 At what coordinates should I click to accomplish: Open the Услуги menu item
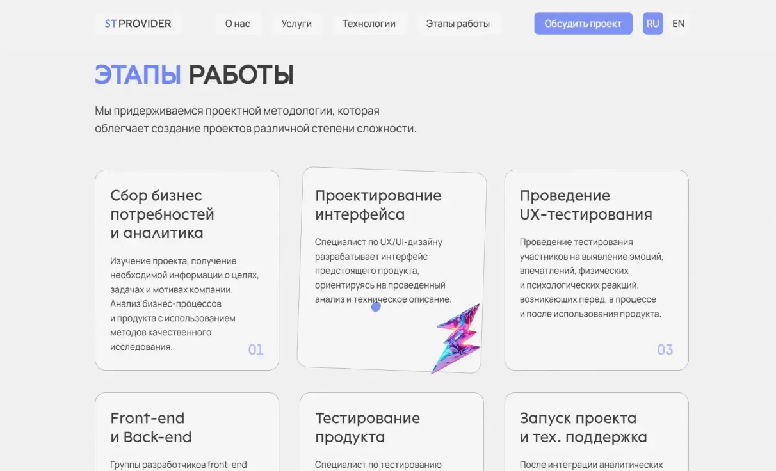click(296, 24)
